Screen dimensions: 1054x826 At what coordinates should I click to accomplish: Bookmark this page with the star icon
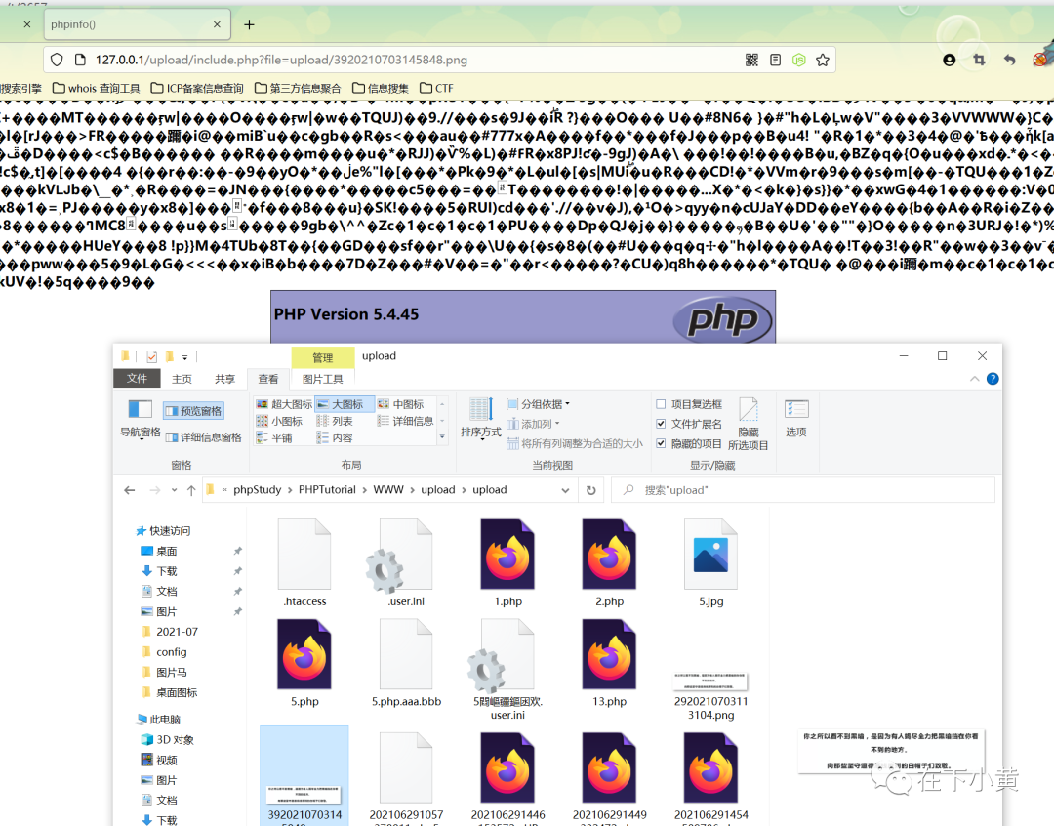(x=822, y=60)
